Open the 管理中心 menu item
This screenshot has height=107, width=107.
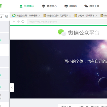click(49, 6)
